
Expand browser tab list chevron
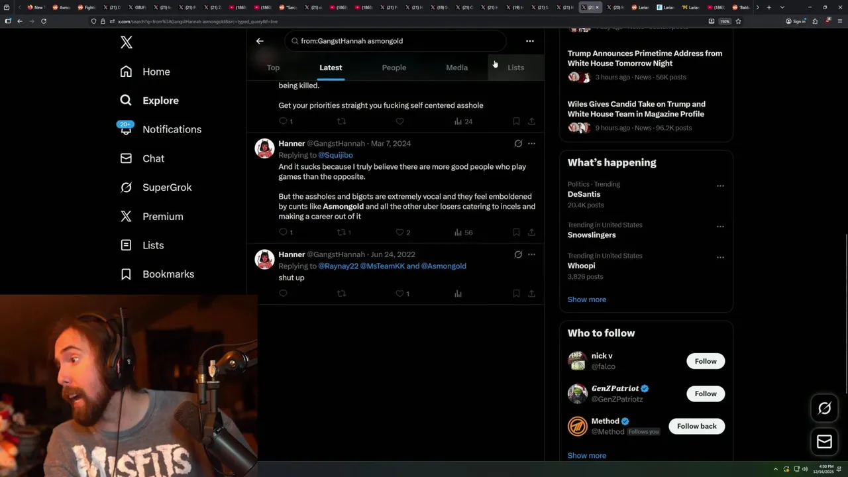pyautogui.click(x=782, y=7)
